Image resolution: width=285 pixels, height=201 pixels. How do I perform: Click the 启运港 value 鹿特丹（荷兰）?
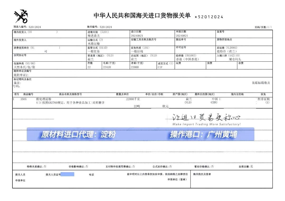point(227,52)
